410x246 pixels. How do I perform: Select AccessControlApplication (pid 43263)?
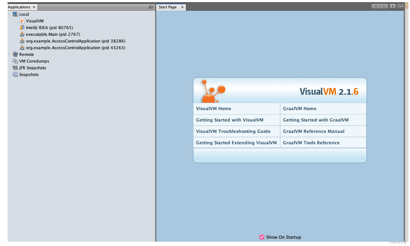(76, 48)
